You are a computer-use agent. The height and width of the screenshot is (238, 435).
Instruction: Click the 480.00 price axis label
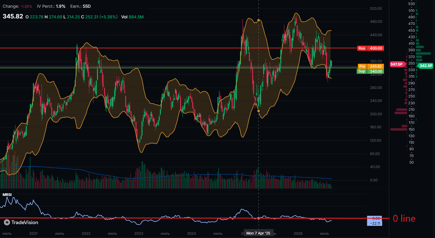coord(375,22)
